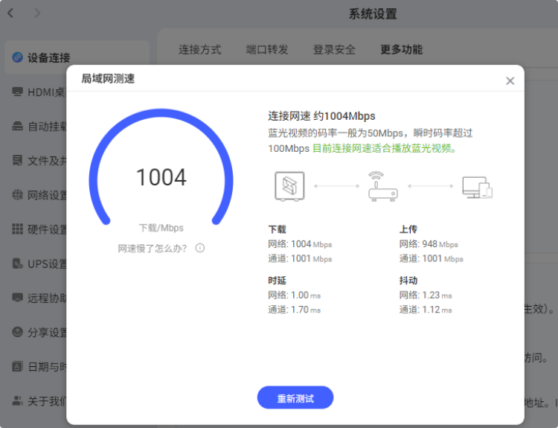Screen dimensions: 558x428
Task: Click the 关于我们 people icon
Action: tap(17, 400)
